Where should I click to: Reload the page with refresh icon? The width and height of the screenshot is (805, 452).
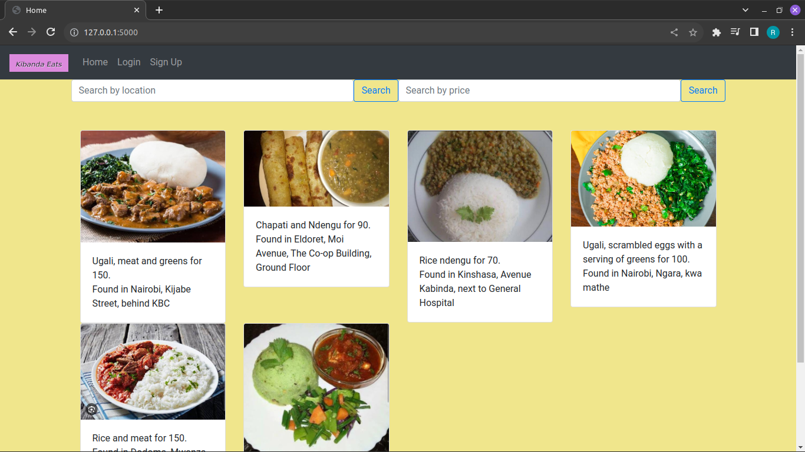pyautogui.click(x=51, y=32)
